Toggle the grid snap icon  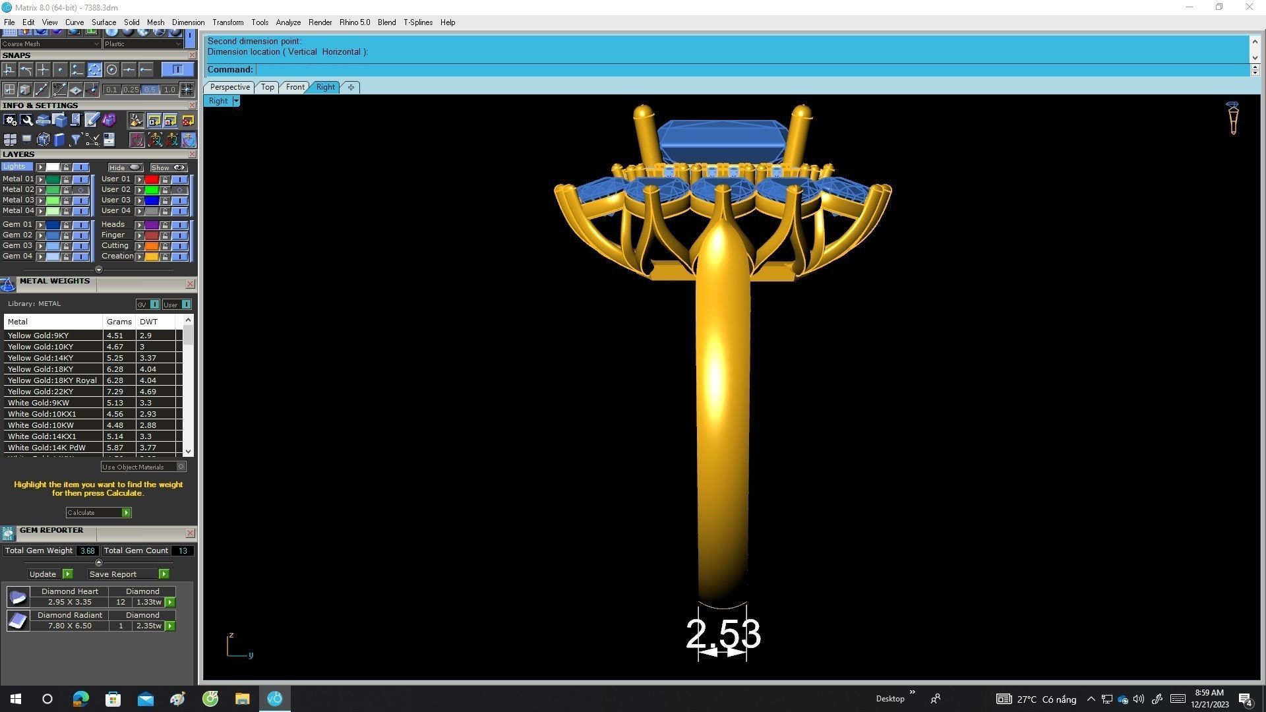[x=187, y=90]
